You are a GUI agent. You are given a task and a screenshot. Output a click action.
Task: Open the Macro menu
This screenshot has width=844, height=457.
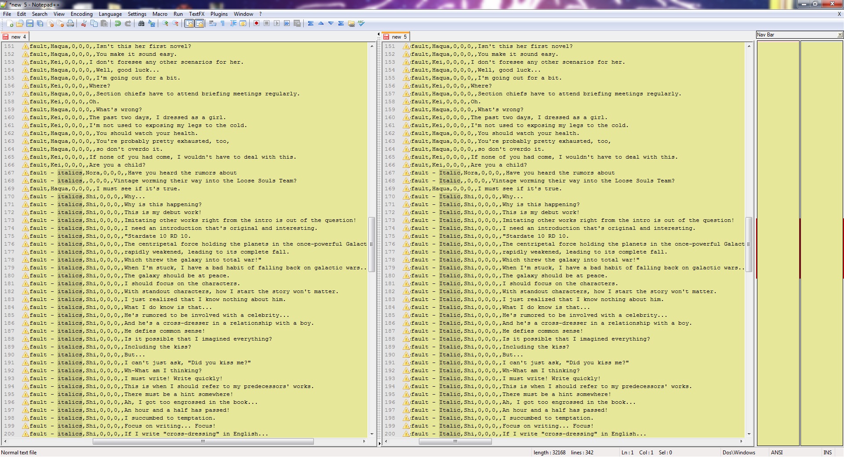160,14
